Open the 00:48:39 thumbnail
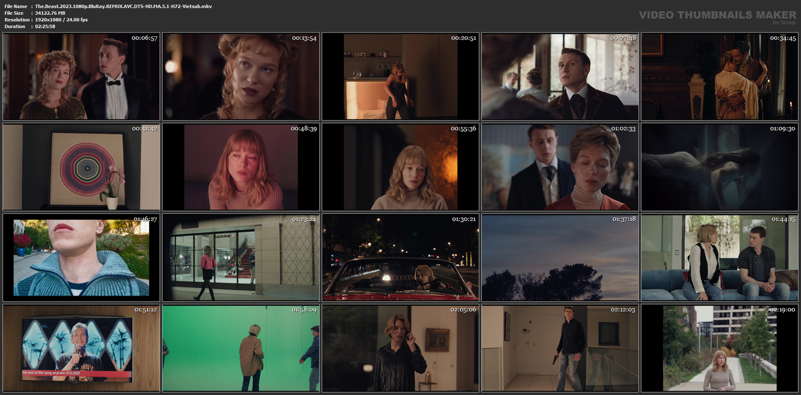 click(241, 167)
